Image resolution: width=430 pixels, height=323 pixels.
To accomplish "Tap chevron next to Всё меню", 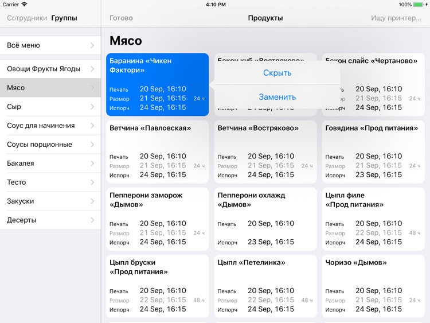I will click(92, 45).
